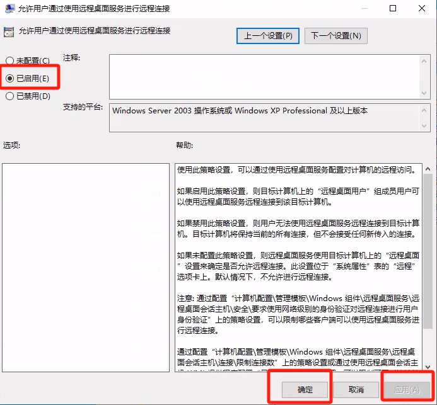Click the policy setting icon beside the heading
Viewport: 437px width, 405px height.
point(9,31)
